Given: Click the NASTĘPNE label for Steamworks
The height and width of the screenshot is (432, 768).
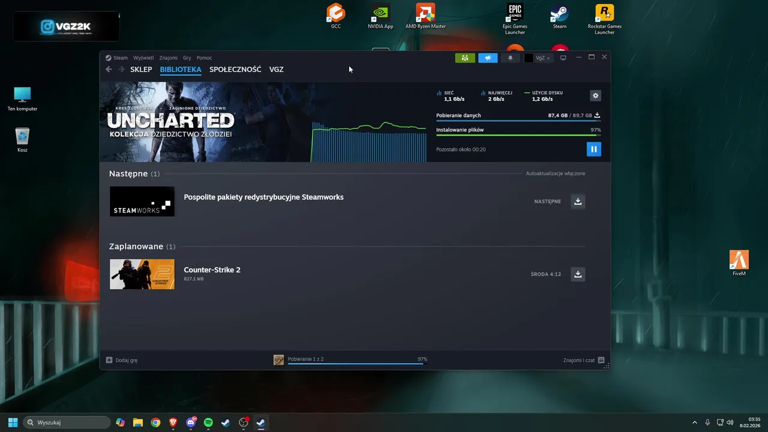Looking at the screenshot, I should [x=547, y=202].
